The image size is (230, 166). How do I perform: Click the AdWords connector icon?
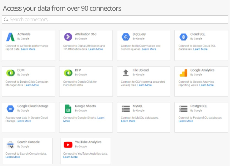(x=10, y=37)
